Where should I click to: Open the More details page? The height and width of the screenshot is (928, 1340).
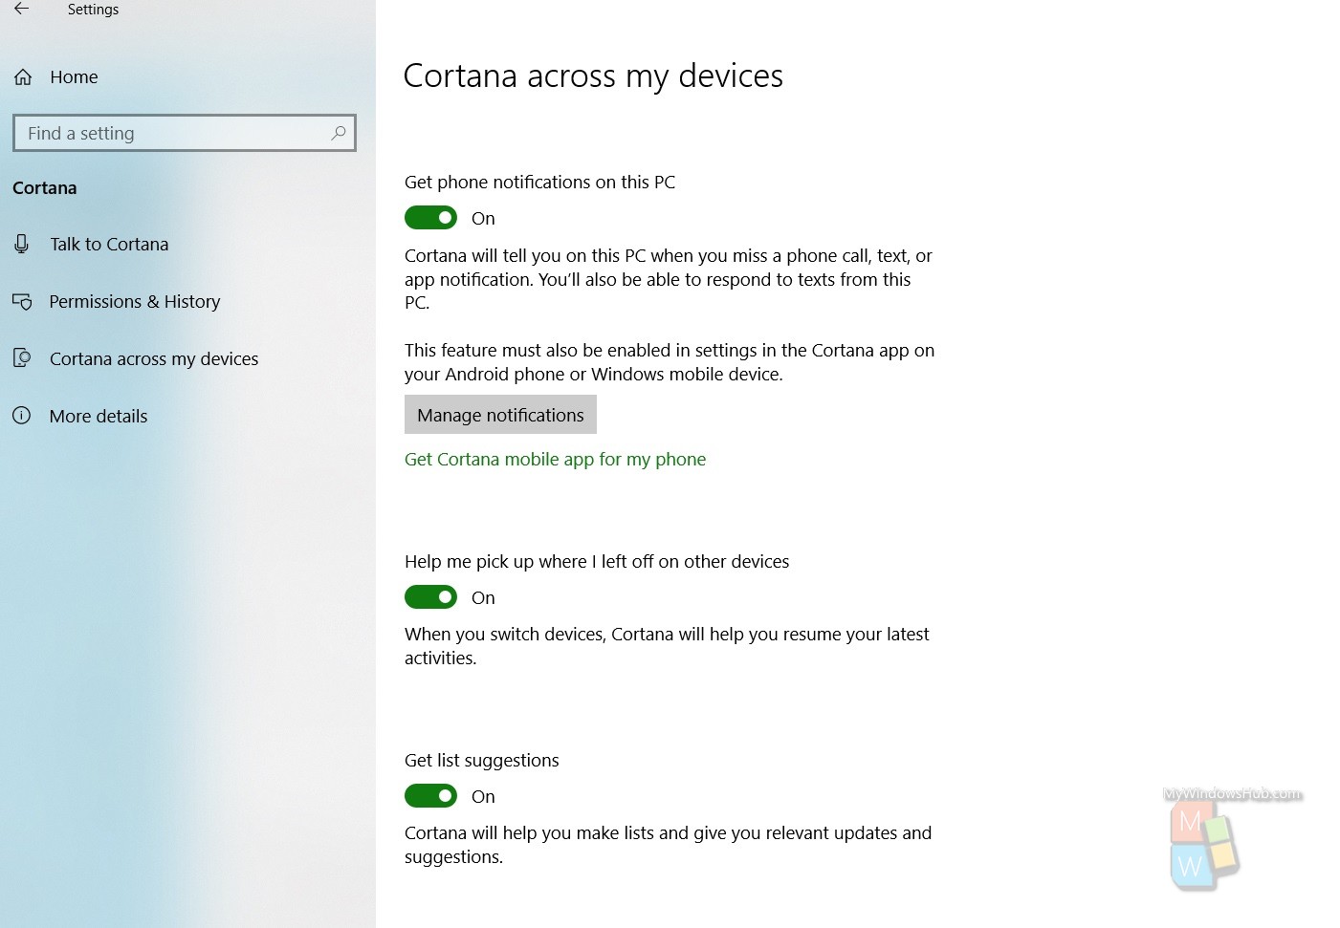pos(99,416)
